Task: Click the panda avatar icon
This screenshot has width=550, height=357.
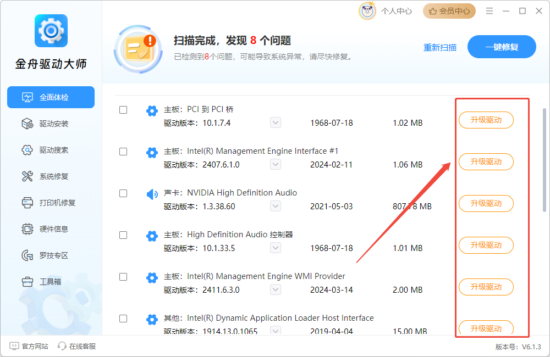Action: tap(367, 11)
